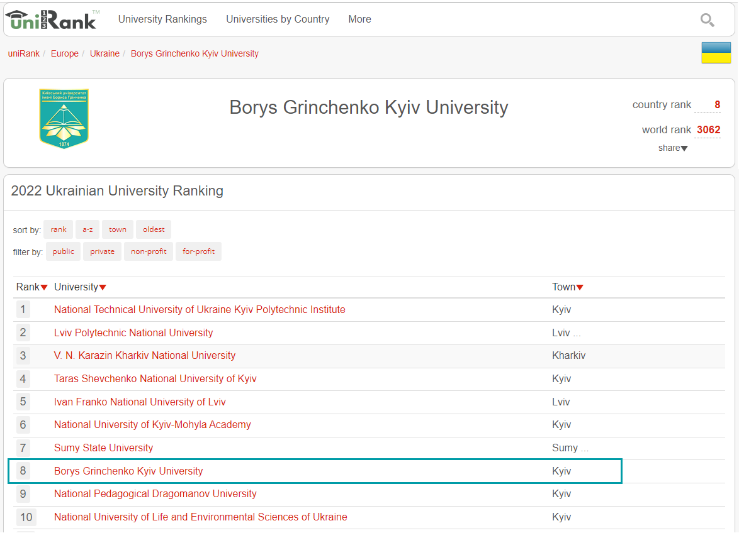739x533 pixels.
Task: Expand the share dropdown
Action: (x=673, y=148)
